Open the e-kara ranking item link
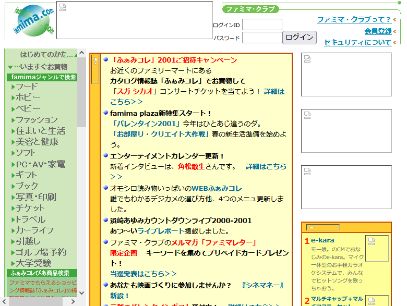The height and width of the screenshot is (306, 407). click(x=322, y=240)
